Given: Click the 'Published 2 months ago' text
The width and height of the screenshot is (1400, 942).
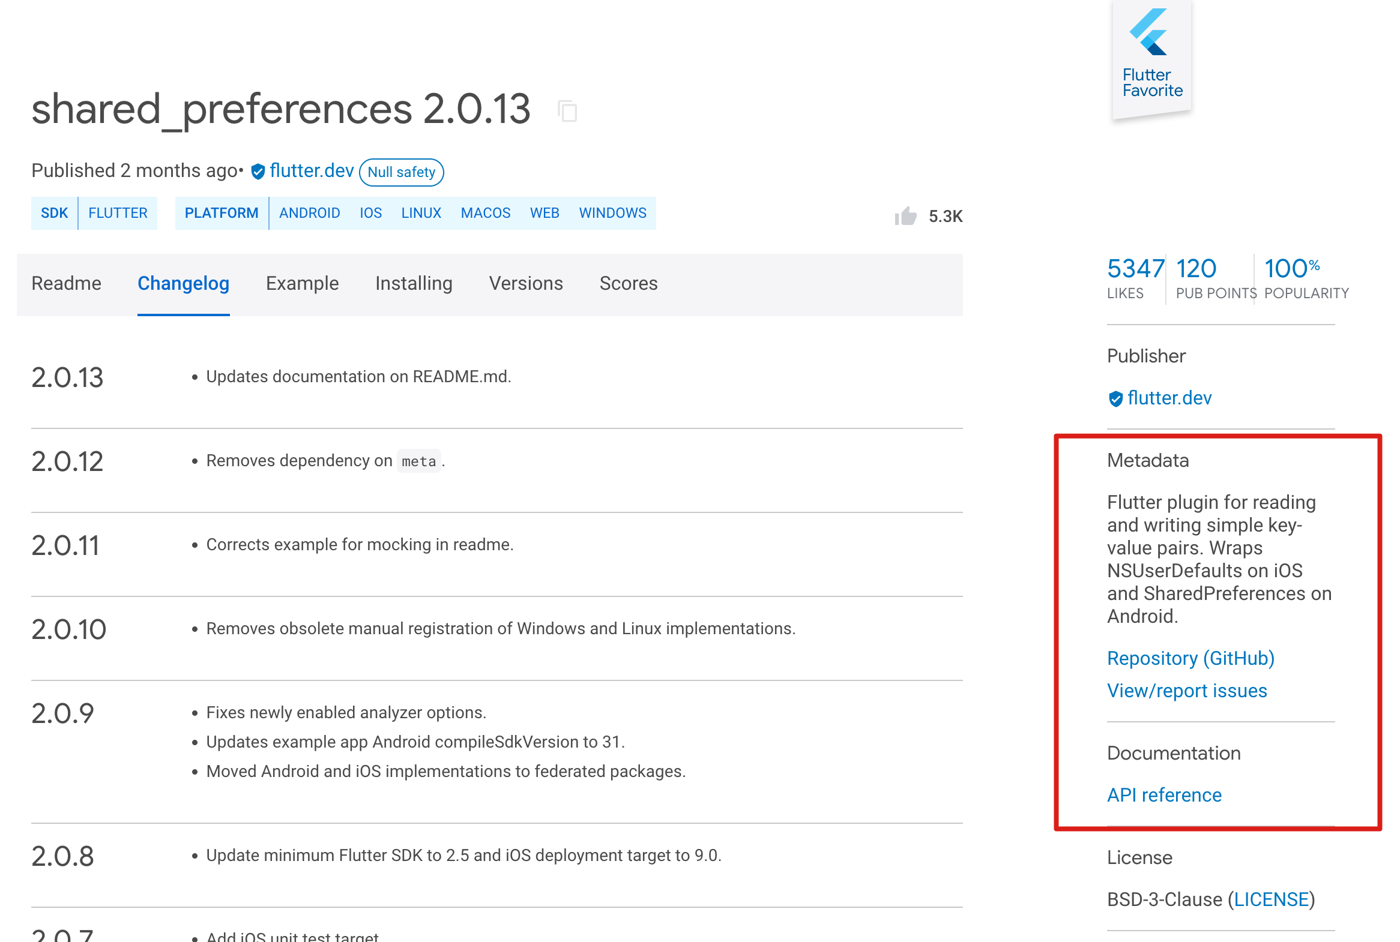Looking at the screenshot, I should click(x=134, y=170).
